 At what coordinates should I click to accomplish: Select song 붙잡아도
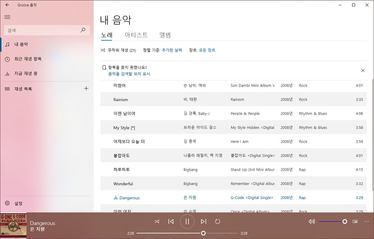[x=121, y=156]
